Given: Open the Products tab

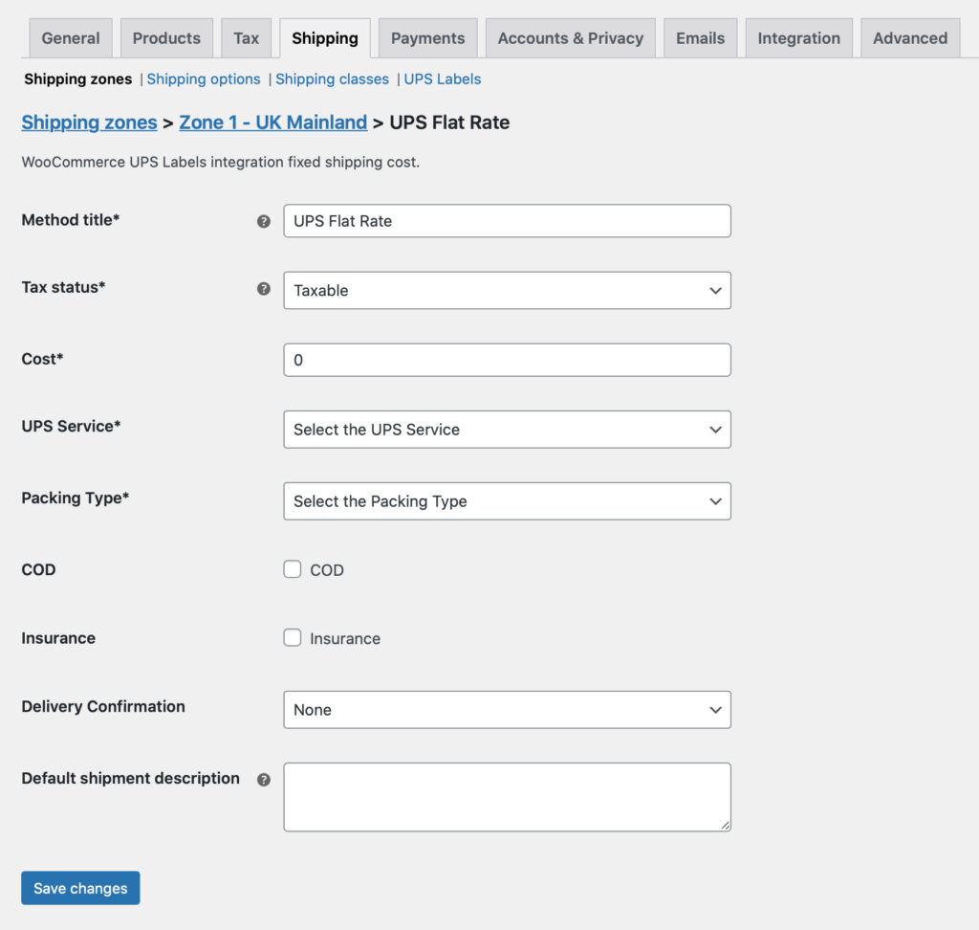Looking at the screenshot, I should click(x=166, y=38).
